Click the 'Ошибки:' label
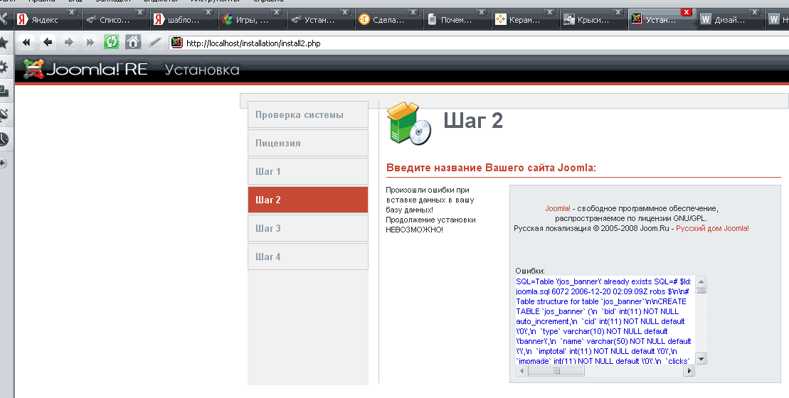This screenshot has width=789, height=398. click(530, 271)
